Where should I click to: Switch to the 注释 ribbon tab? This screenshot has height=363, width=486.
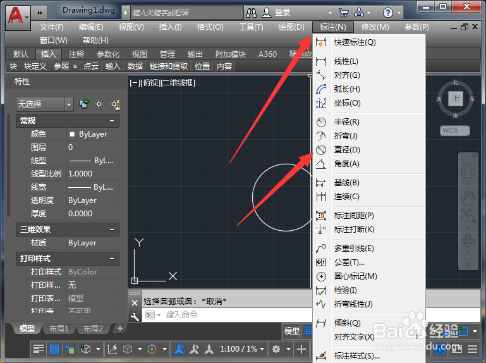click(76, 54)
